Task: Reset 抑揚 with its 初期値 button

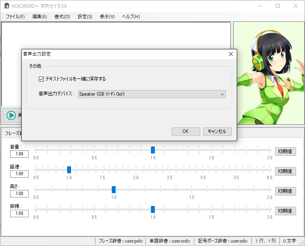Action: (x=286, y=211)
